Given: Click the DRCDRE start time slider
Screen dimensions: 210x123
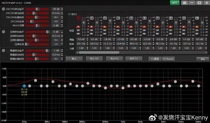Looking at the screenshot, I should (x=38, y=13).
